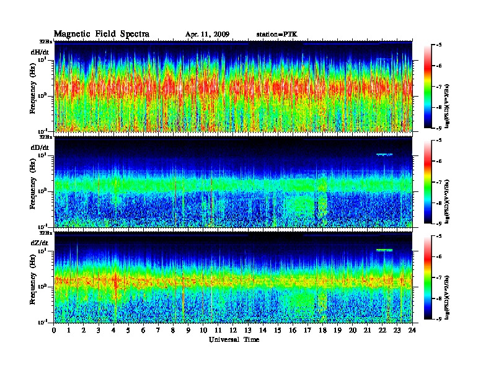Click the -5 tick of dH/dt colorbar
Viewport: 491px width, 379px height.
tap(439, 45)
